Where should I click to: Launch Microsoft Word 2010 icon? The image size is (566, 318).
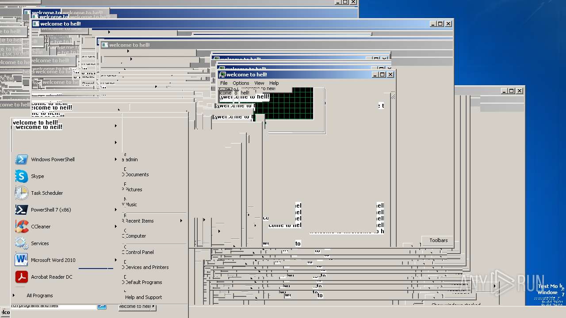click(x=22, y=260)
